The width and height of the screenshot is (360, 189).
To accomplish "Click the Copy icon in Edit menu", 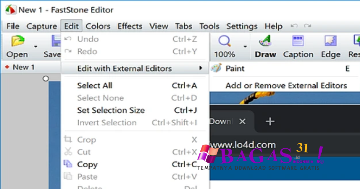I will [68, 164].
